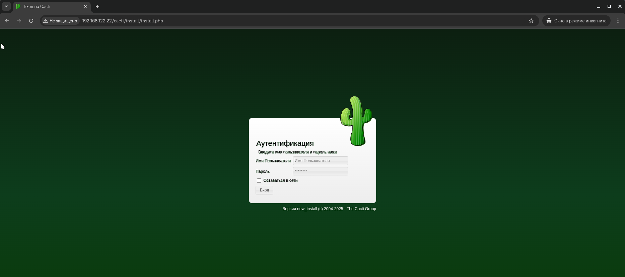The height and width of the screenshot is (277, 625).
Task: Click the 'Аутентификация' heading
Action: (x=285, y=143)
